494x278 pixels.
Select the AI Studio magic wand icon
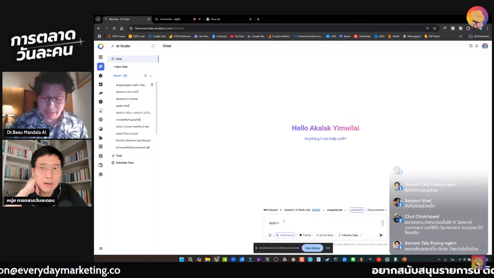pos(101,67)
